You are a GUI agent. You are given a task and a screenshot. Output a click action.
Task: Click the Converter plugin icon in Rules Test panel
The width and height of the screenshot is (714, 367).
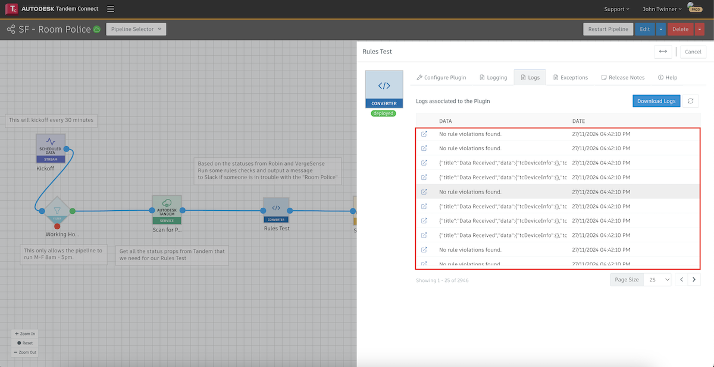[384, 90]
